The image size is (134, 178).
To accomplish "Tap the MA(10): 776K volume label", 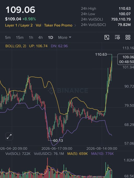I will click(x=102, y=154).
